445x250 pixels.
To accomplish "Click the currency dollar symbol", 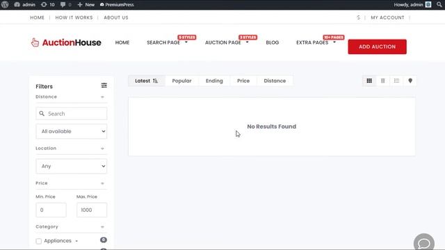I will coord(359,17).
